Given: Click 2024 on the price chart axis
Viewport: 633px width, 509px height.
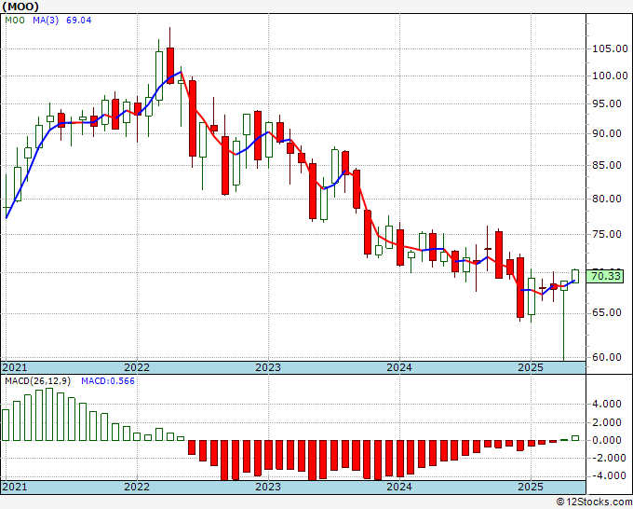Looking at the screenshot, I should pyautogui.click(x=399, y=367).
